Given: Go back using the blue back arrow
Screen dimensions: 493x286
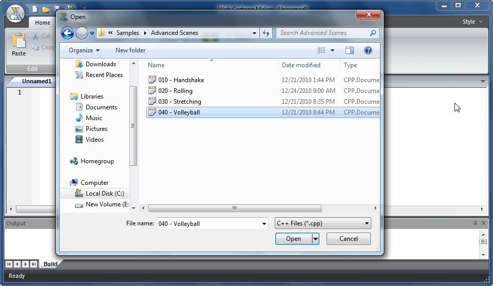Looking at the screenshot, I should 67,33.
